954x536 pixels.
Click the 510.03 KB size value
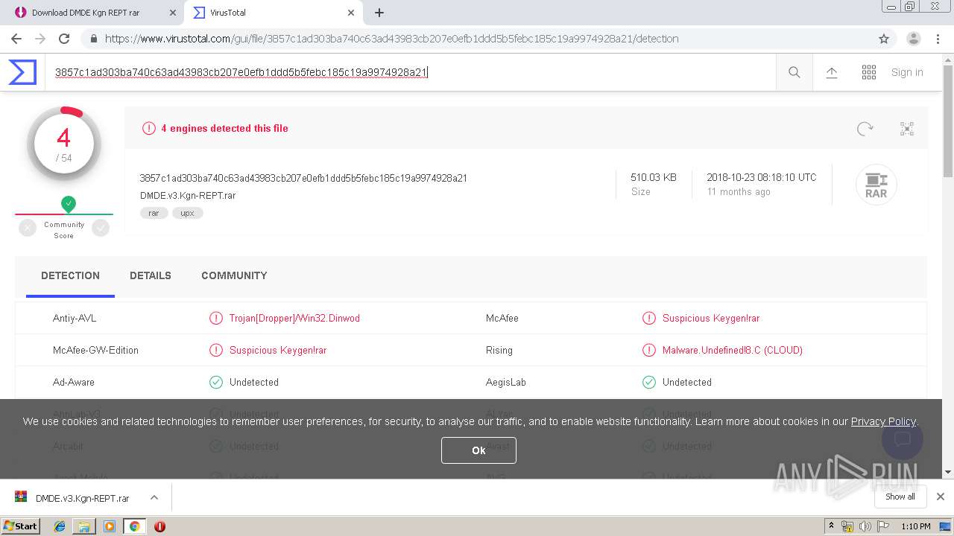pos(654,177)
